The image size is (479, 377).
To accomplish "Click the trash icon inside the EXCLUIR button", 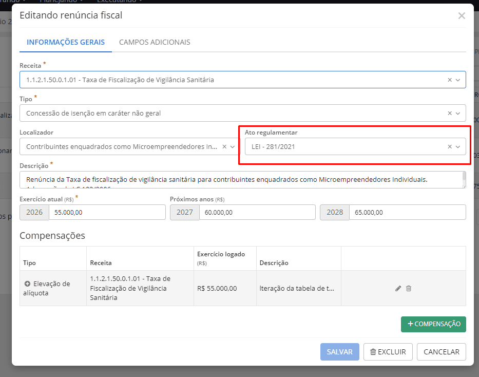I will (x=374, y=352).
